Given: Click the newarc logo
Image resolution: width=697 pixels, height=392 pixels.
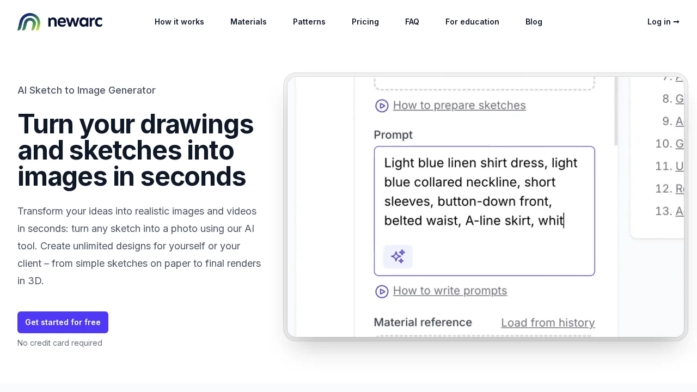Looking at the screenshot, I should (x=60, y=22).
